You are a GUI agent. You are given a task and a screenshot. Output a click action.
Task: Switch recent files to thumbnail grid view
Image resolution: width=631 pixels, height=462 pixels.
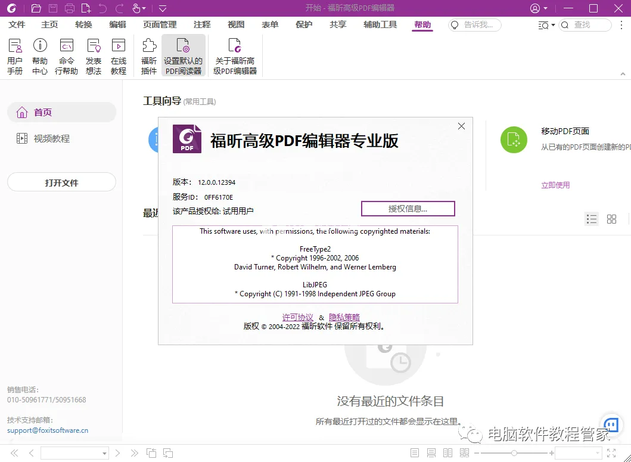[x=611, y=219]
